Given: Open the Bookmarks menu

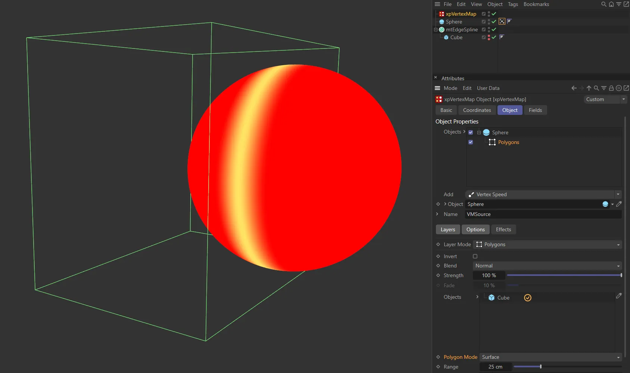Looking at the screenshot, I should coord(536,4).
